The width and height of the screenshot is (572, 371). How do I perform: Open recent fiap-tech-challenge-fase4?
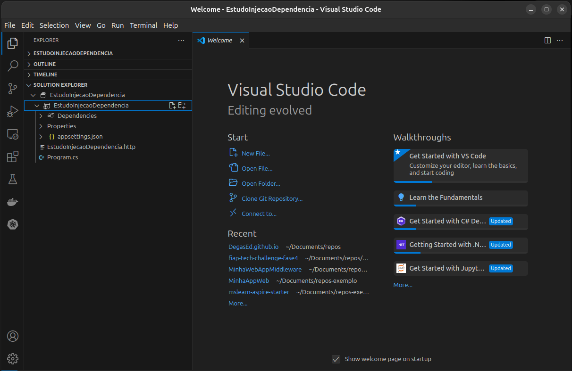(263, 258)
